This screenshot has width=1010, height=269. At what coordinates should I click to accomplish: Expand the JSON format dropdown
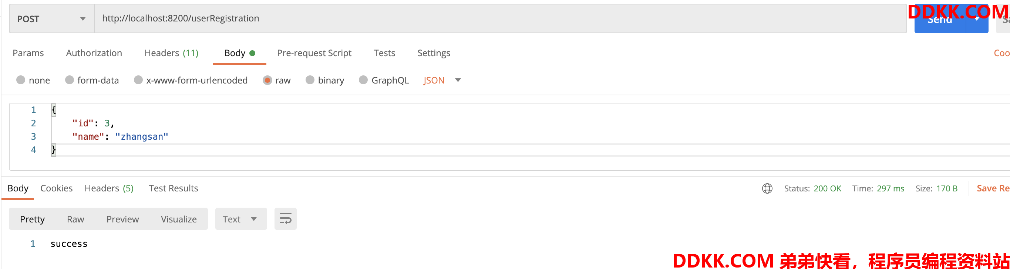pyautogui.click(x=442, y=80)
